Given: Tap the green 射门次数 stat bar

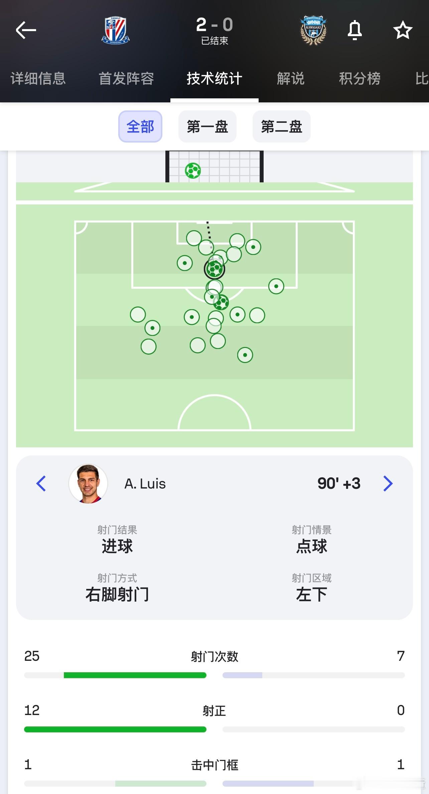Looking at the screenshot, I should (135, 675).
